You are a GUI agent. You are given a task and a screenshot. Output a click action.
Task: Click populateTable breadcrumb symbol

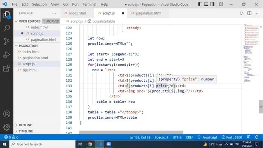[104, 21]
